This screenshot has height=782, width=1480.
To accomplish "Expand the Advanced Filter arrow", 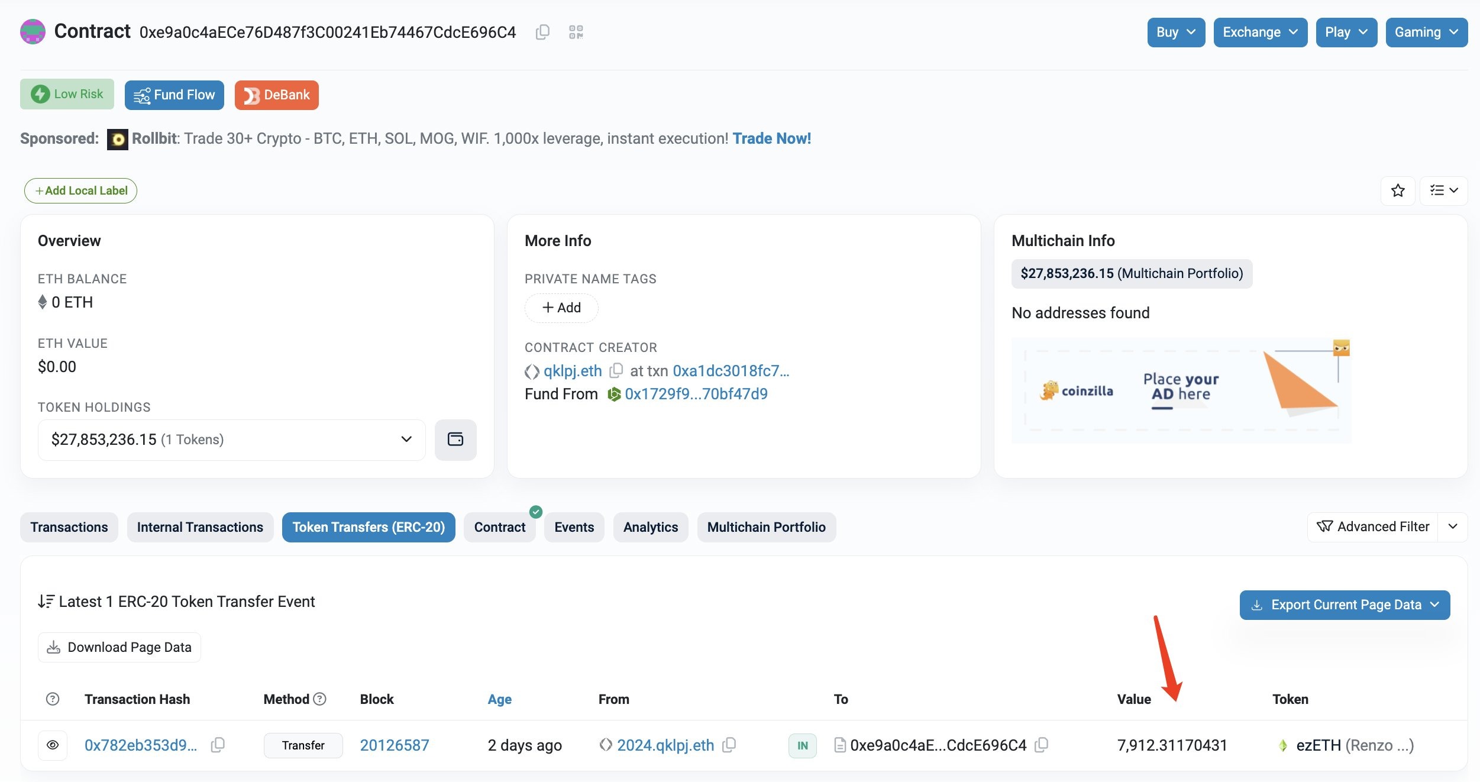I will [x=1452, y=526].
